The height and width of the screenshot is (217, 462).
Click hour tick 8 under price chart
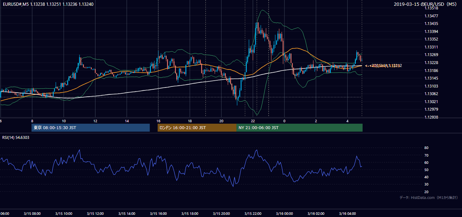[x=32, y=121]
